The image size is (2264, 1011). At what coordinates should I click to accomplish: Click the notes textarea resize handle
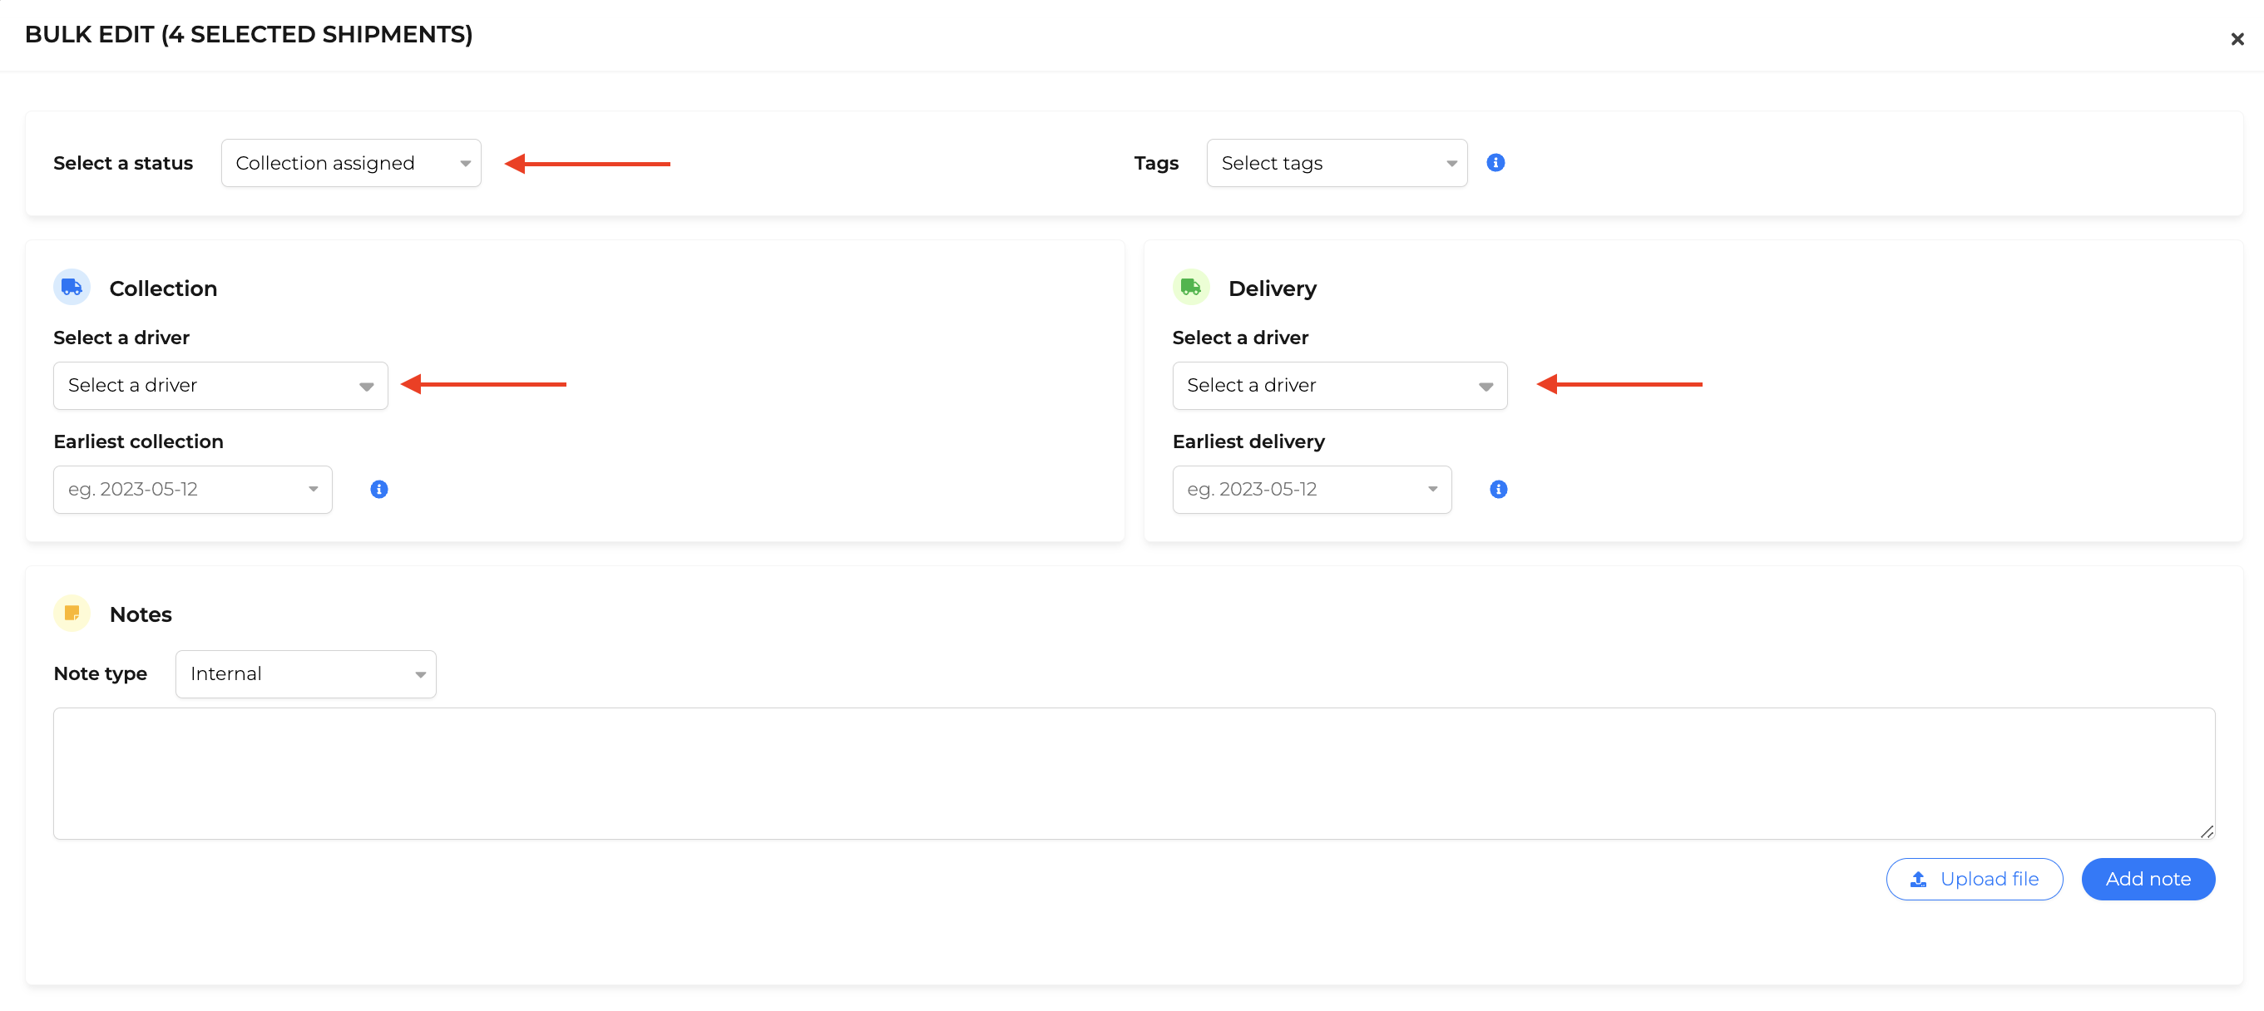click(x=2206, y=831)
